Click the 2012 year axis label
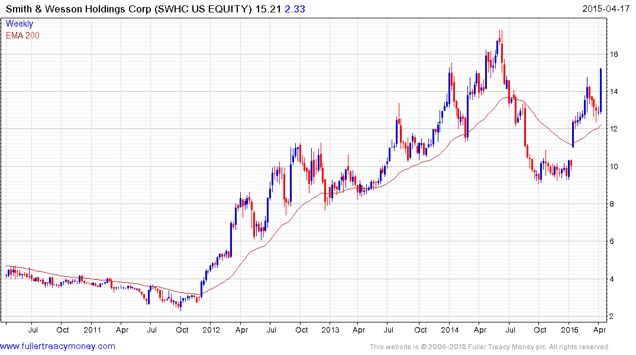This screenshot has width=636, height=355. point(211,330)
